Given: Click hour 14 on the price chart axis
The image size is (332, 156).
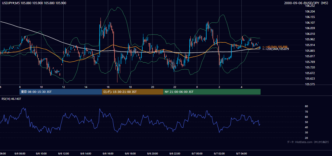Looking at the screenshot, I should point(86,87).
